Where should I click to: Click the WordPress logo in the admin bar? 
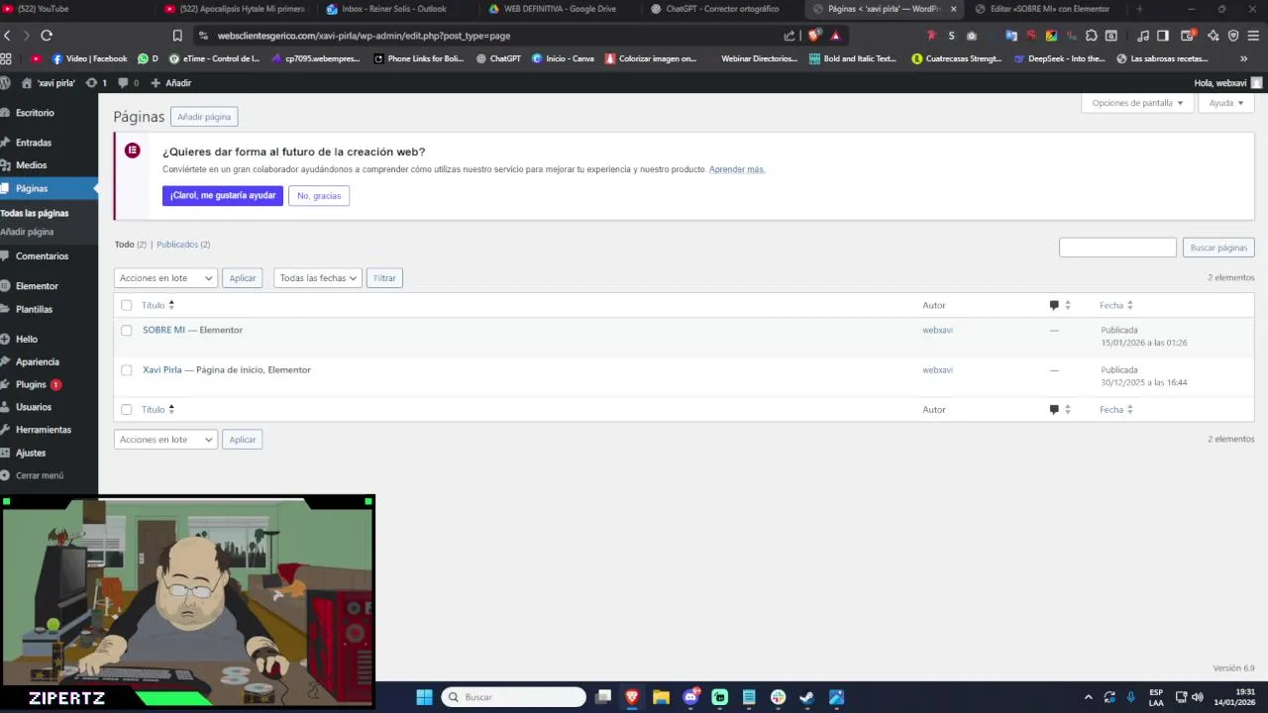(6, 83)
